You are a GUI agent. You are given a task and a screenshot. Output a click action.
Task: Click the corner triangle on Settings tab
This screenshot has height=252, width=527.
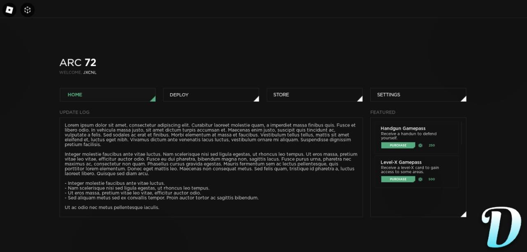pyautogui.click(x=464, y=99)
